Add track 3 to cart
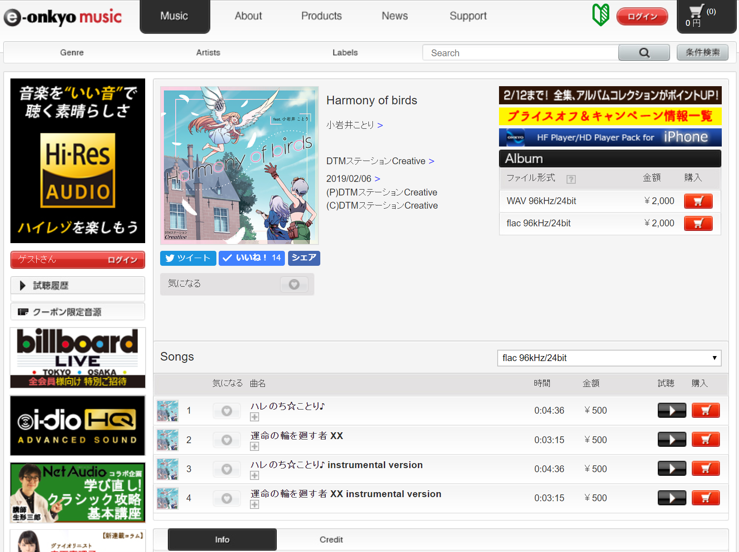The image size is (739, 552). (706, 469)
